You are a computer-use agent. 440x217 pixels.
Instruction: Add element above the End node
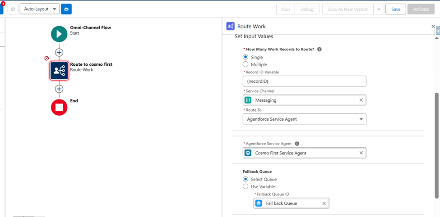coord(59,89)
